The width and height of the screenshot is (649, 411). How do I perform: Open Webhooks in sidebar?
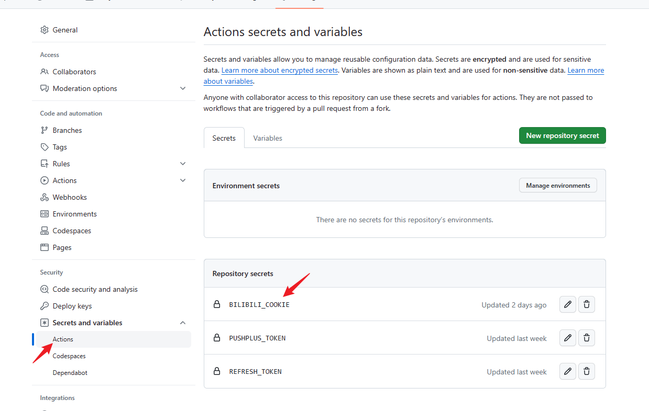(x=70, y=197)
